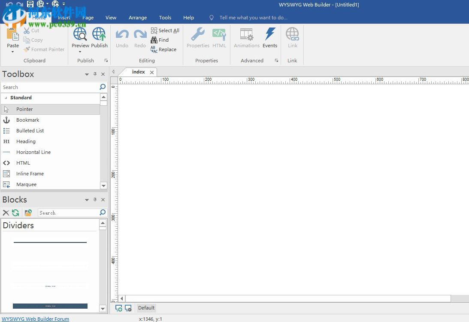This screenshot has width=469, height=322.
Task: Toggle auto-hide pin on the Toolbox panel
Action: (95, 74)
